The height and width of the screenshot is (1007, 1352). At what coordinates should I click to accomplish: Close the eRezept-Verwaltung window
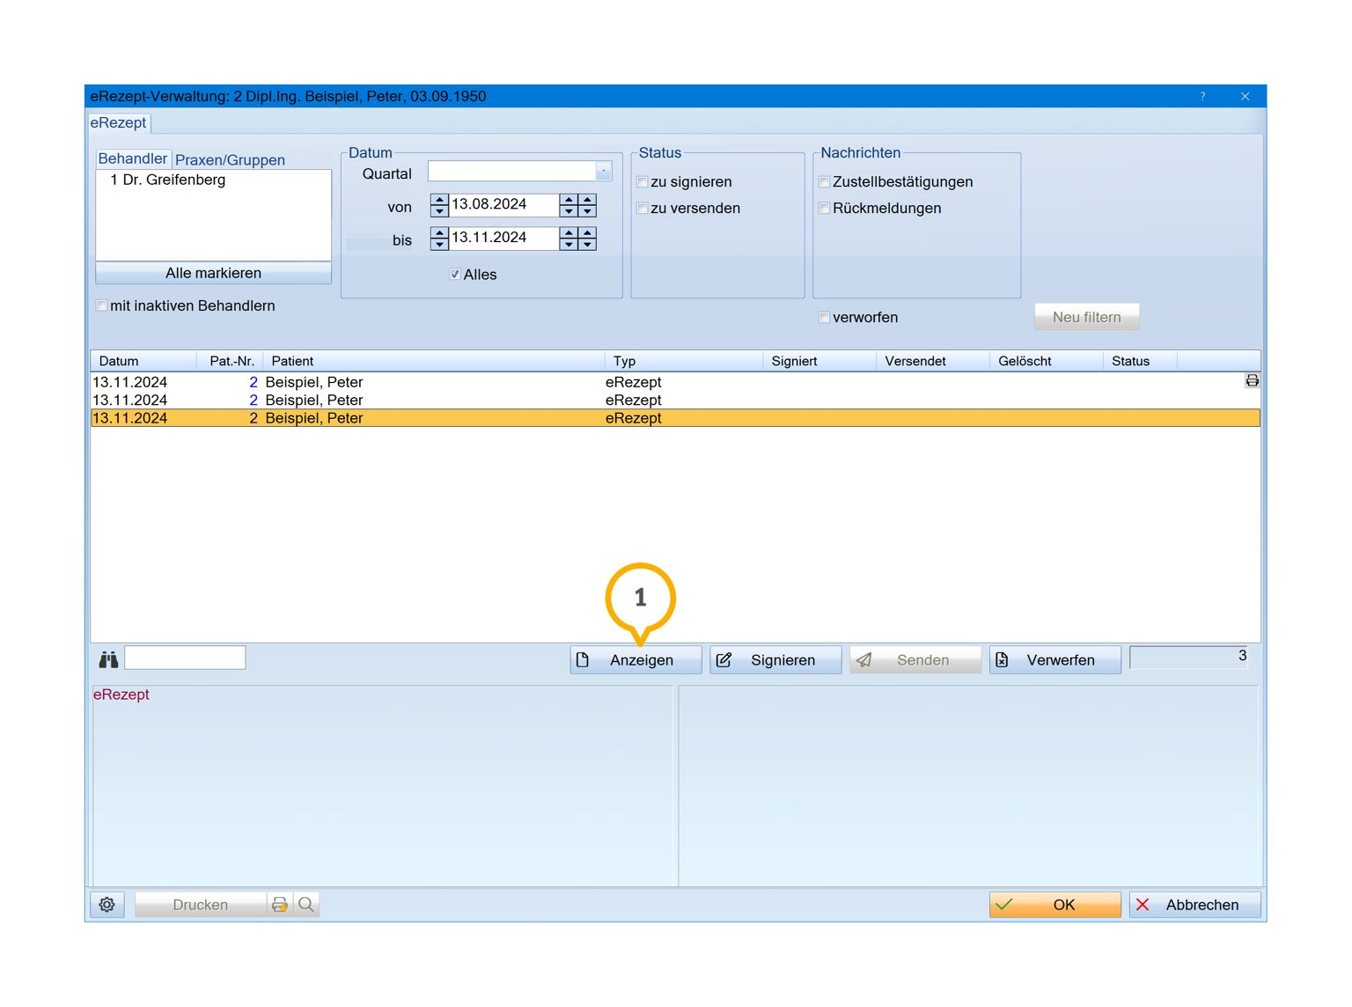pos(1245,97)
